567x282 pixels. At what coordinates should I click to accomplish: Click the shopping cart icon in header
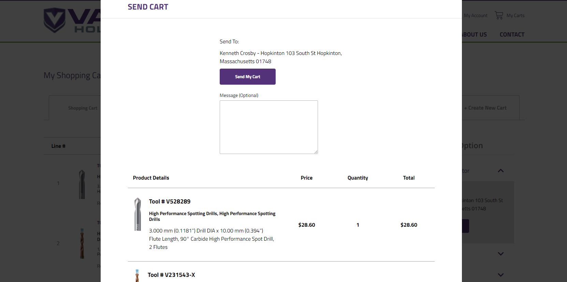(499, 15)
